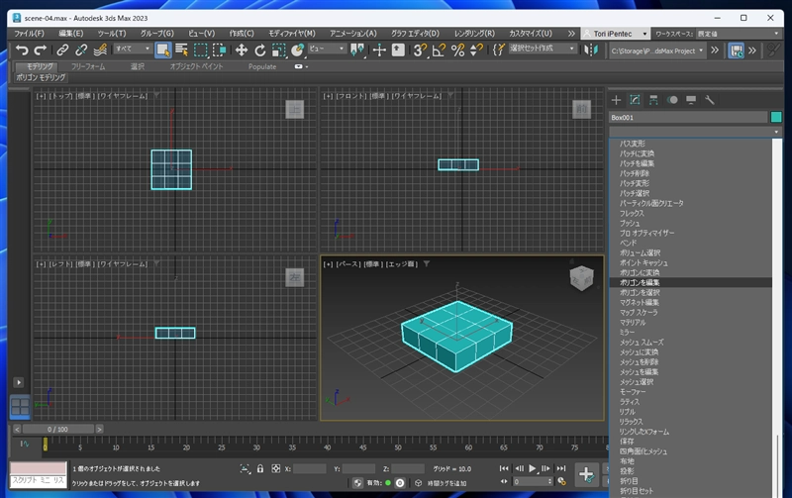792x498 pixels.
Task: Open the モディファイヤ(M) menu
Action: click(x=291, y=34)
